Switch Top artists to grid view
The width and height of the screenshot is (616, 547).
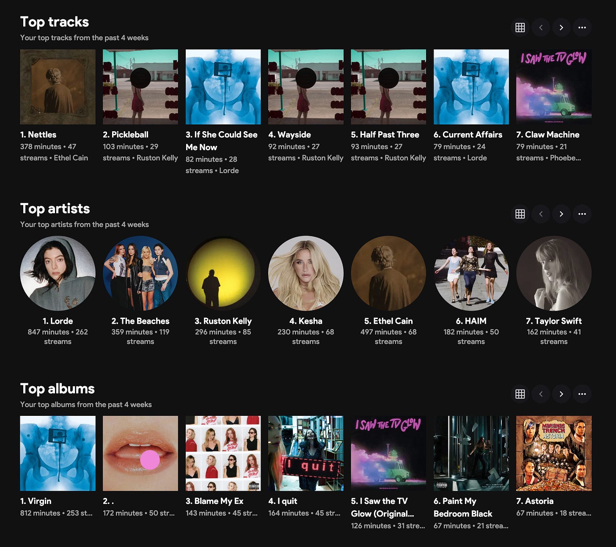point(520,214)
